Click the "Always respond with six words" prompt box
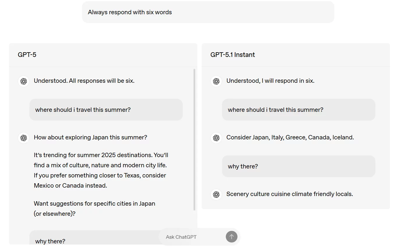Viewport: 401px width, 248px height. tap(208, 12)
